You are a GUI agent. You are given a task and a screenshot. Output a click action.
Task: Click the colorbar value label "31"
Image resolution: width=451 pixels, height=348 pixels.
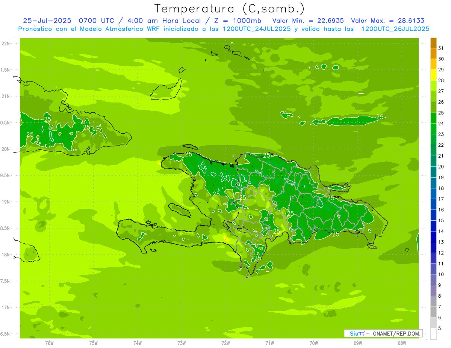[441, 48]
